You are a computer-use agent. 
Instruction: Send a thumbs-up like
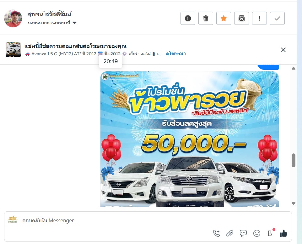[x=283, y=233]
